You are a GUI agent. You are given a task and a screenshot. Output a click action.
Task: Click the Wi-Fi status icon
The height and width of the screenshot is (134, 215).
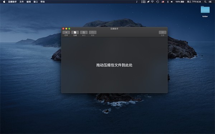(152, 2)
